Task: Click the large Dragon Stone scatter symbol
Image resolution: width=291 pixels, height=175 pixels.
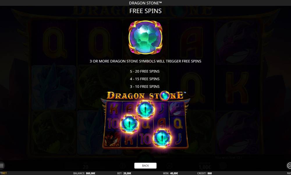Action: pos(145,37)
